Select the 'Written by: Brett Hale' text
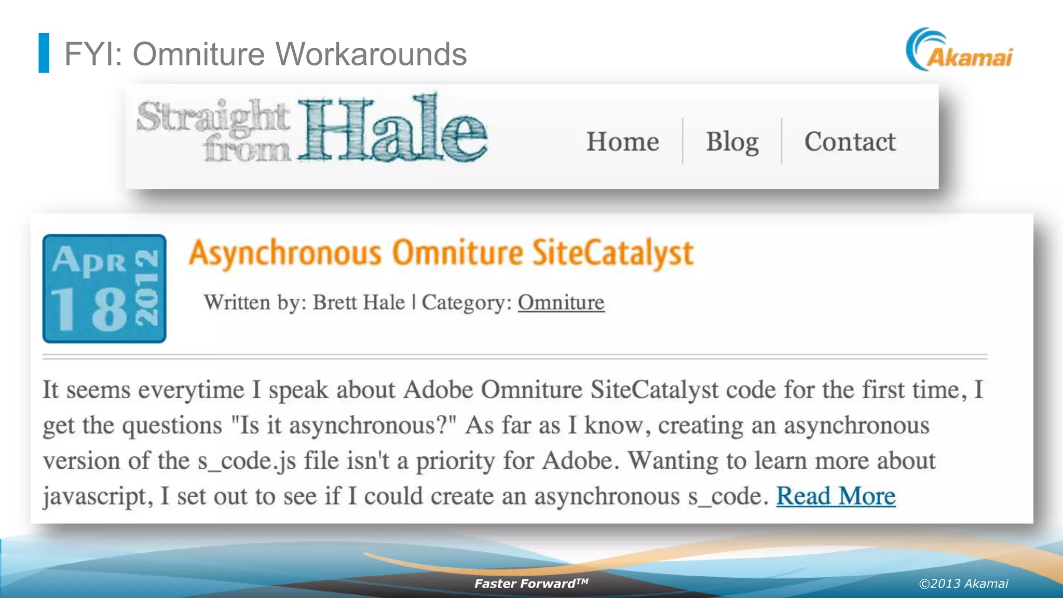Screen dimensions: 1063x598 tap(304, 302)
